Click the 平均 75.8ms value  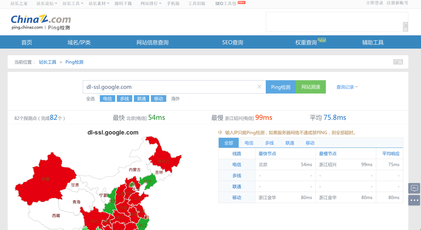click(x=335, y=117)
